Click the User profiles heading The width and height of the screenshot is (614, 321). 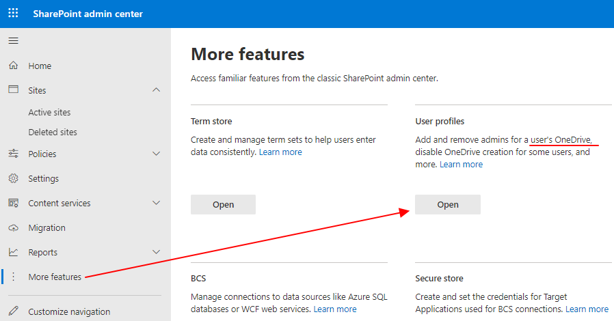[x=440, y=121]
